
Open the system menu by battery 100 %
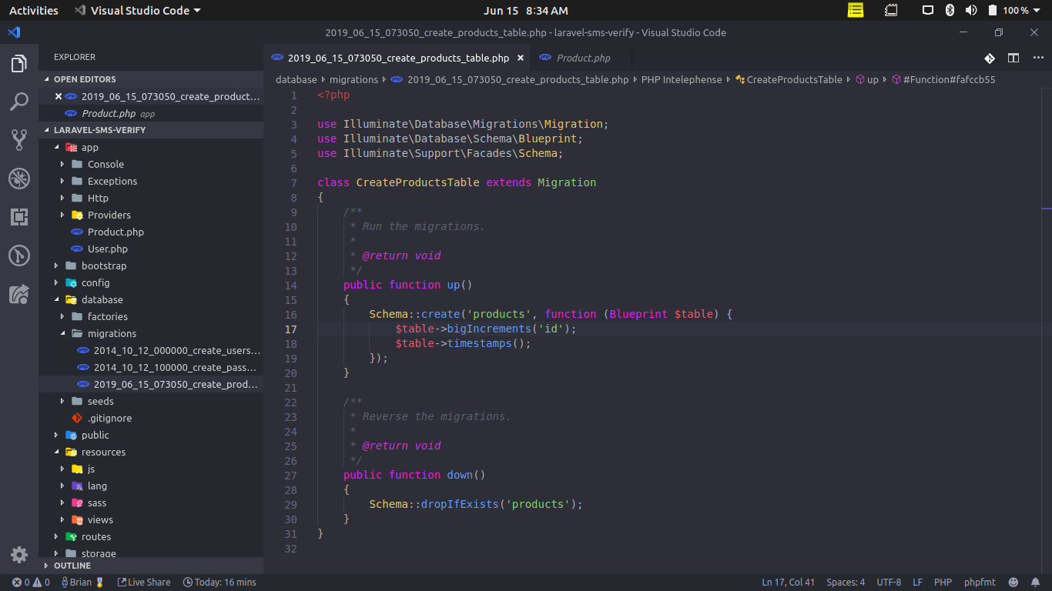(1014, 10)
